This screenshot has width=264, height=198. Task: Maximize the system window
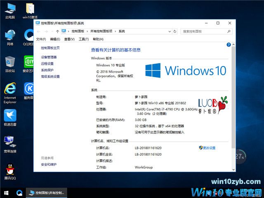click(x=218, y=23)
